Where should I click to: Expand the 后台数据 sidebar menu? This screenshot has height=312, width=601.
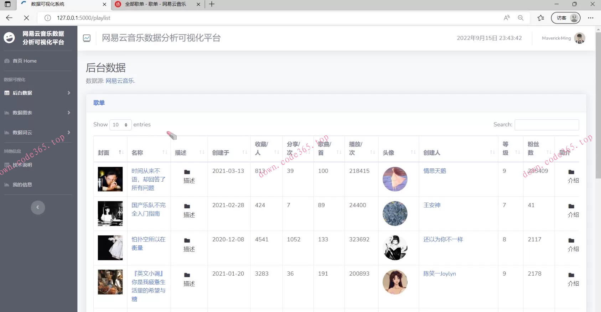[x=38, y=93]
